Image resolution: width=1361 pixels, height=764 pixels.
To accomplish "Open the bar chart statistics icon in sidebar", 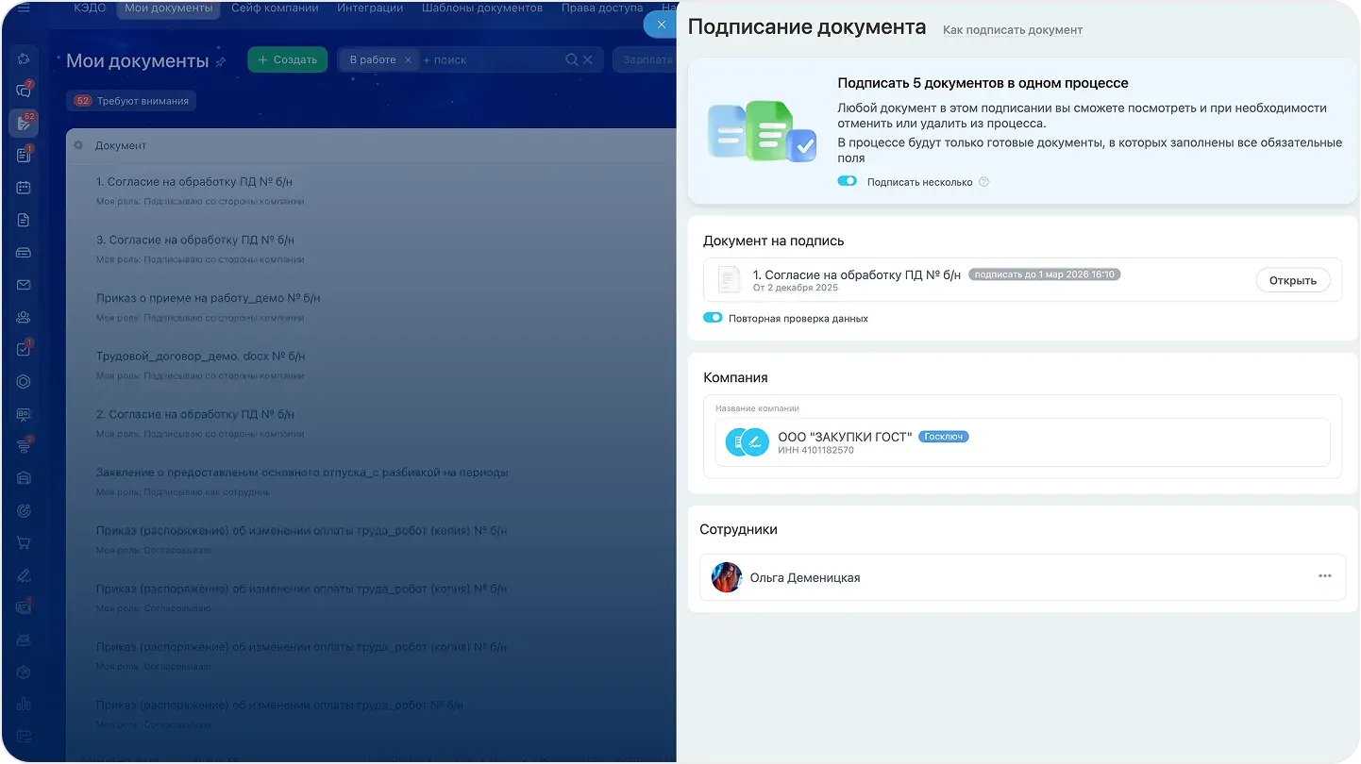I will point(24,704).
